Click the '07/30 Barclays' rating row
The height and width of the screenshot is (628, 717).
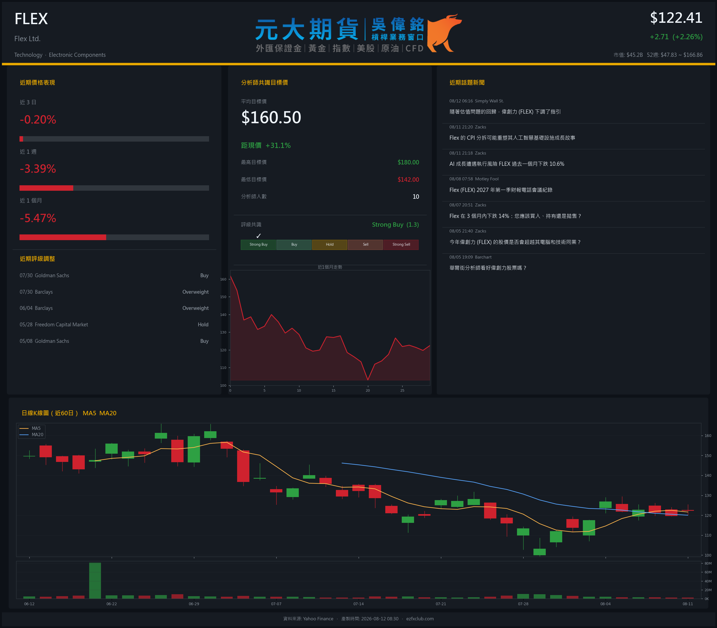[x=114, y=292]
